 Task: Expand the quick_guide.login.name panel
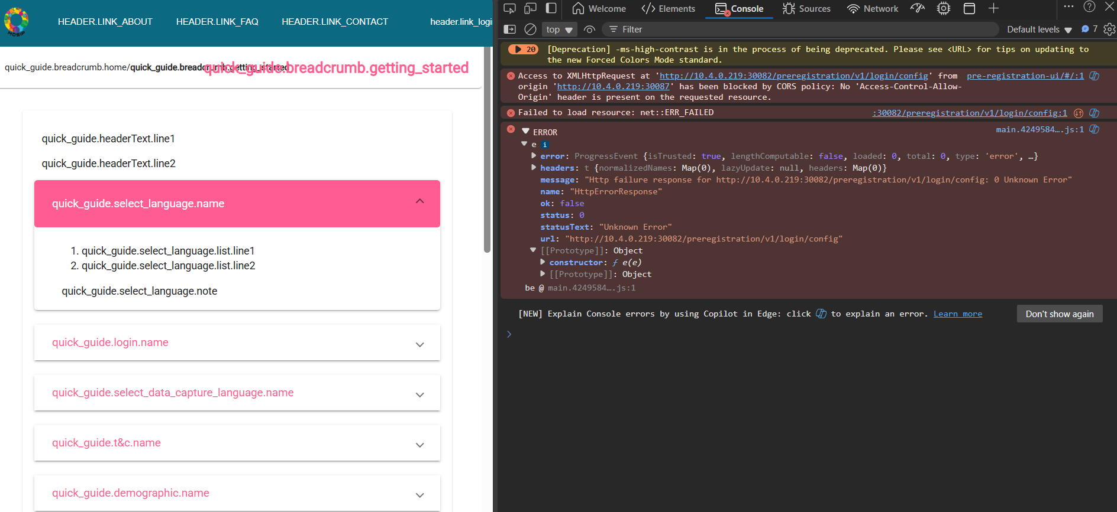(x=237, y=343)
